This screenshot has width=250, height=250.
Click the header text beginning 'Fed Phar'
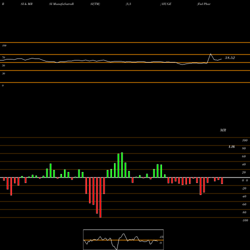coord(203,4)
